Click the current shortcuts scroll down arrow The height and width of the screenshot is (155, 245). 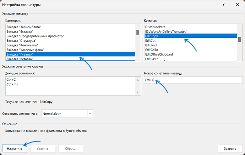click(x=138, y=92)
